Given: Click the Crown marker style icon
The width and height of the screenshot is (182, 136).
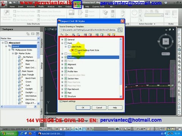Looking at the screenshot, I should click(x=20, y=82).
